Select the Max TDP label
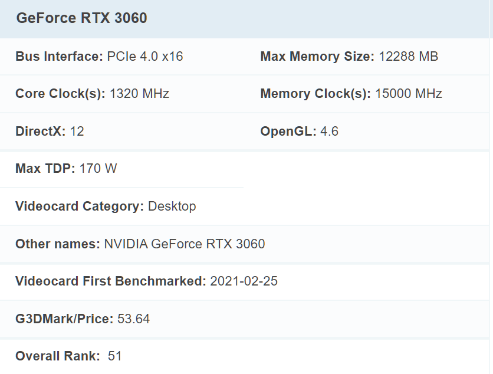Viewport: 493px width, 374px height. (45, 168)
